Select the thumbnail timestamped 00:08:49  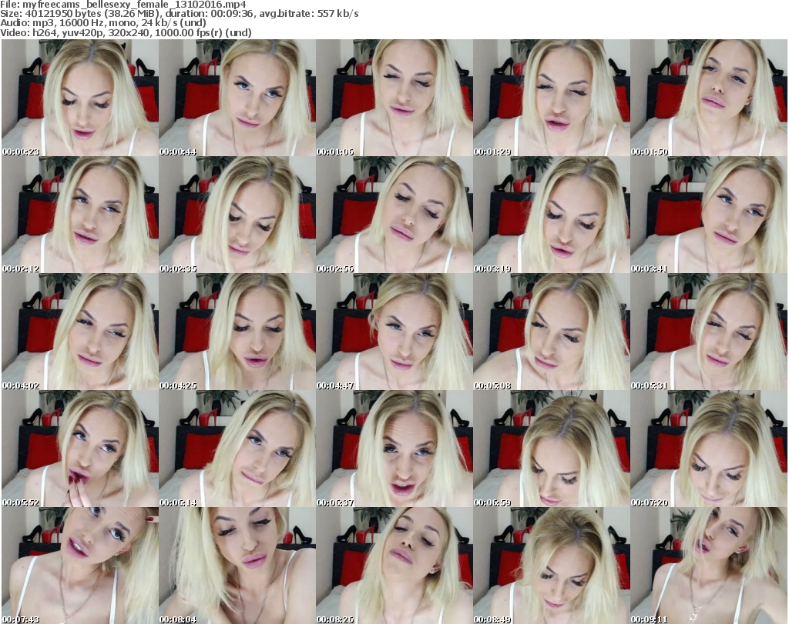(x=552, y=566)
